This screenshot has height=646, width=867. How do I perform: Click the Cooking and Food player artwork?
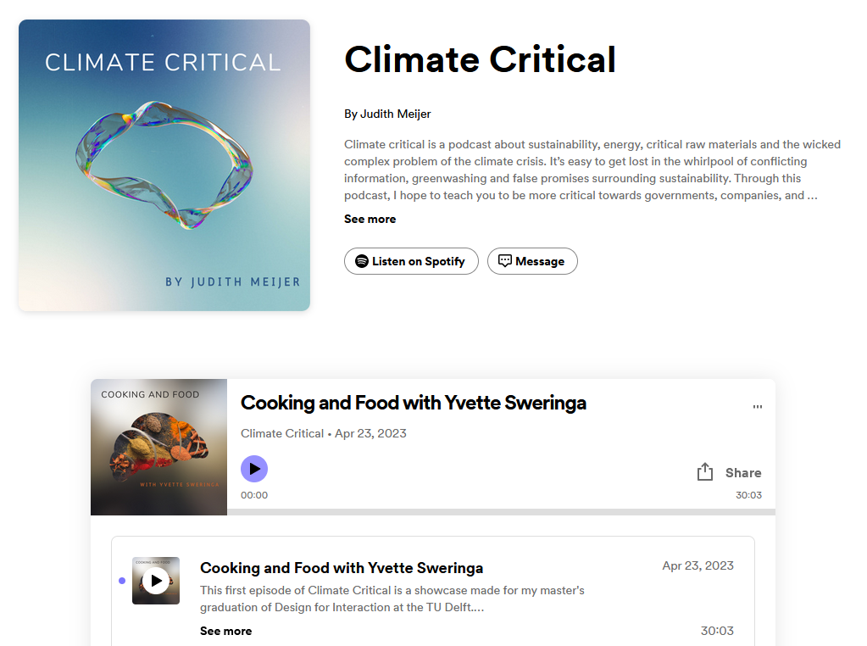158,447
